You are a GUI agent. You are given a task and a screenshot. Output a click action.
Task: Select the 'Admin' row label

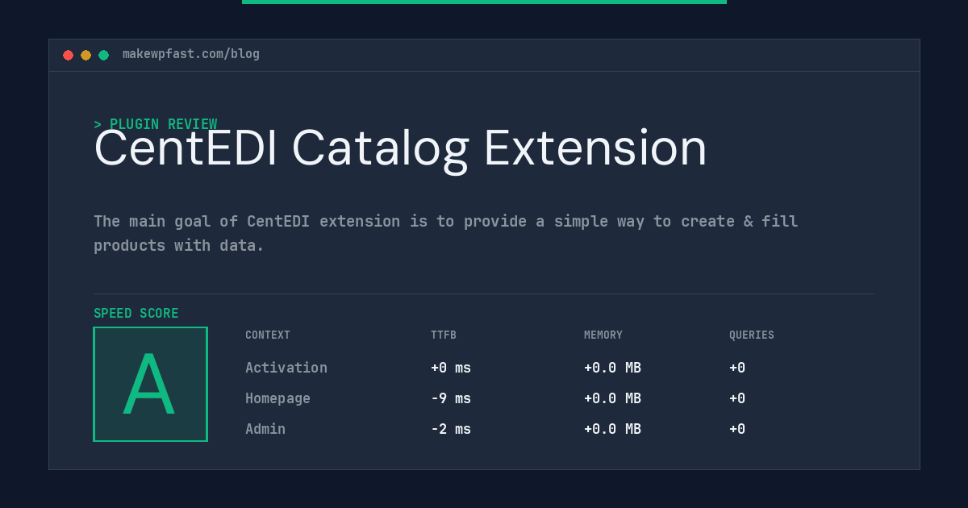[265, 429]
